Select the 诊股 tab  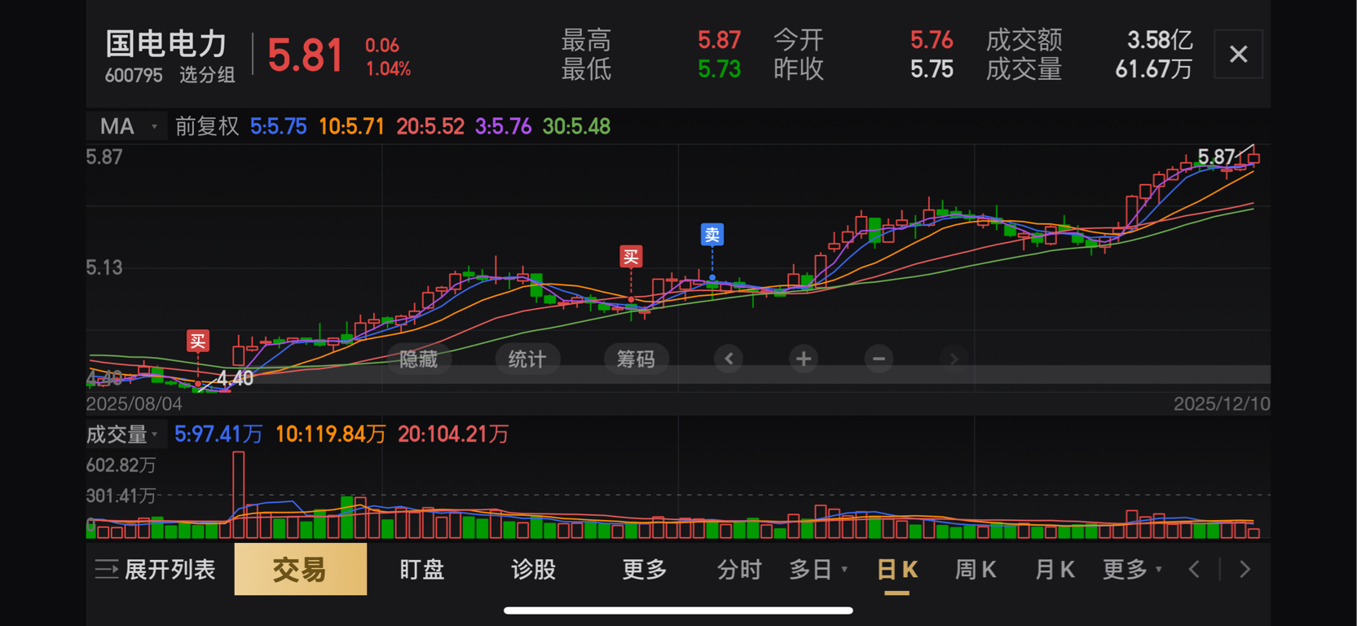tap(533, 569)
